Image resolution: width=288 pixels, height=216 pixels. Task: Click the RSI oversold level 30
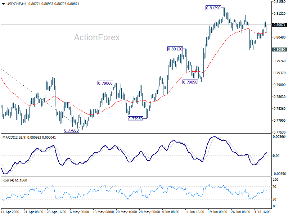[x=274, y=199]
